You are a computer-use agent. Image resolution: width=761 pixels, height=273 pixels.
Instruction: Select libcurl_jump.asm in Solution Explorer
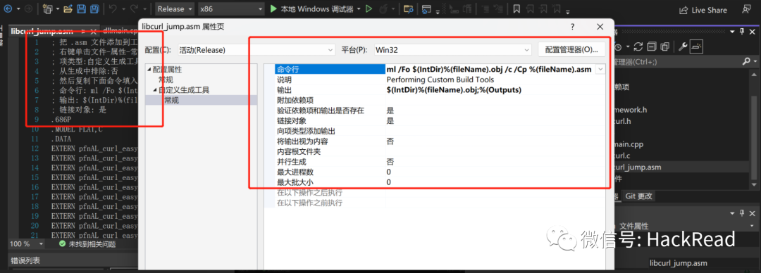tap(637, 167)
